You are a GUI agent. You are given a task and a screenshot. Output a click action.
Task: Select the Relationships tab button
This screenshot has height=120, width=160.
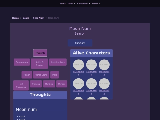[58, 62]
